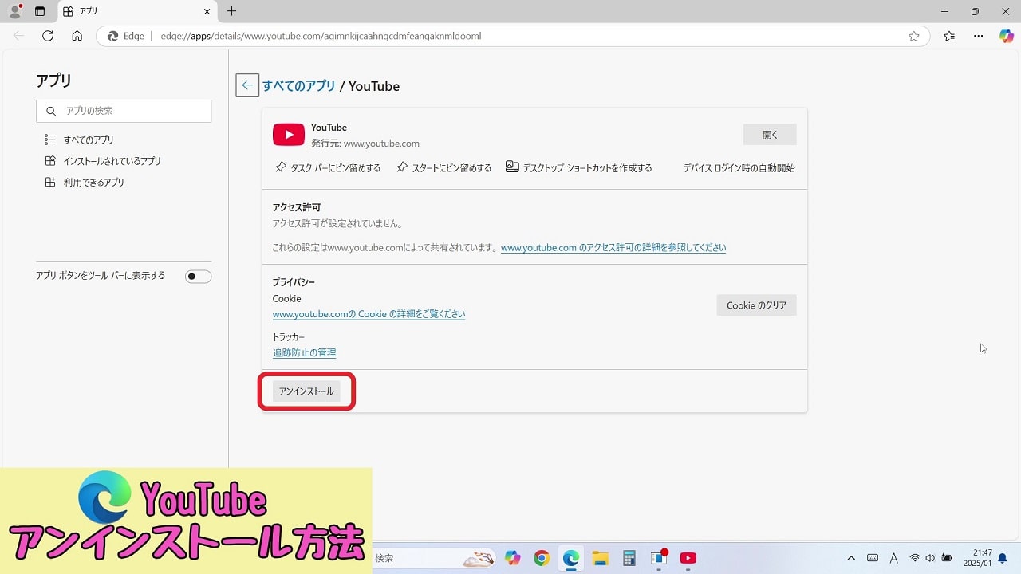Screen dimensions: 1021x574
Task: Create desktop shortcut (デスクトップ ショートカットを作成する)
Action: [579, 168]
